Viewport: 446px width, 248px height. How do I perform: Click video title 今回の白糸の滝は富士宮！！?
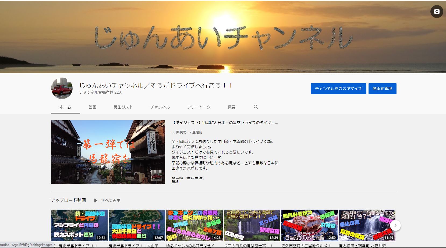tap(248, 246)
